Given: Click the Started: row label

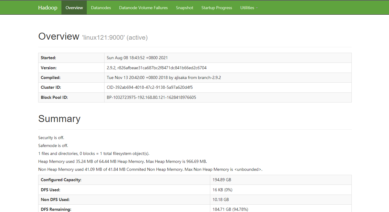Looking at the screenshot, I should (49, 58).
